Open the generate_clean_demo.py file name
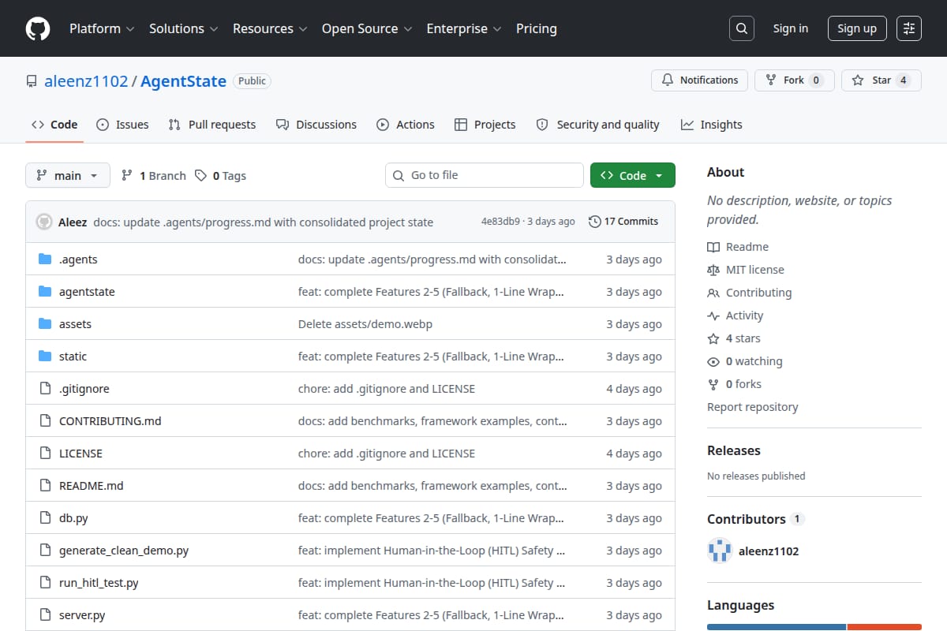This screenshot has height=631, width=947. click(124, 551)
